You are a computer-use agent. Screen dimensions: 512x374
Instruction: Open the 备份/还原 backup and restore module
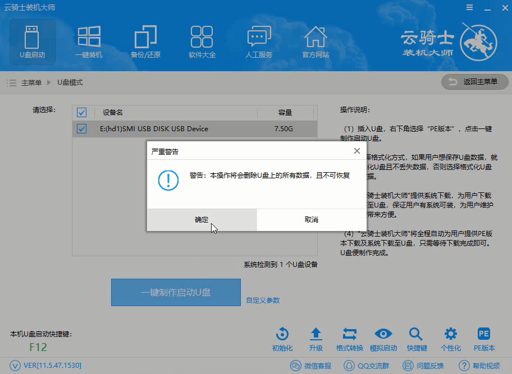tap(145, 42)
